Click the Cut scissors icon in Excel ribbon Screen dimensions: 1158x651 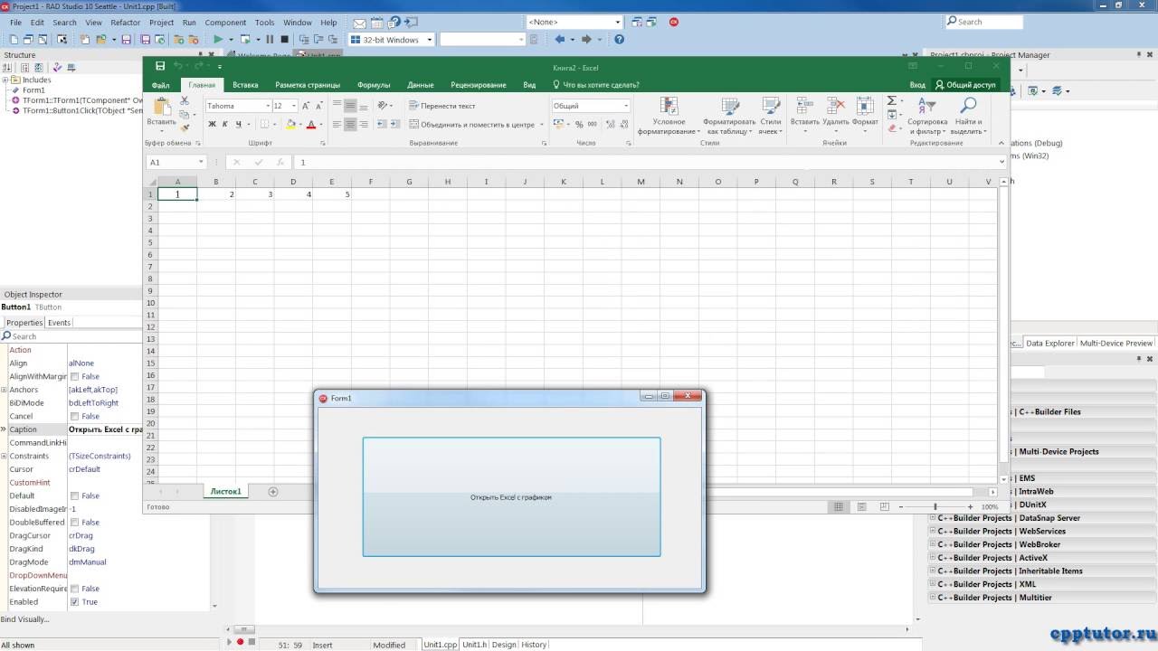click(185, 101)
